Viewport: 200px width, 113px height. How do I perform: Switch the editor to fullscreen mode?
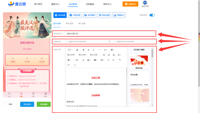click(75, 65)
